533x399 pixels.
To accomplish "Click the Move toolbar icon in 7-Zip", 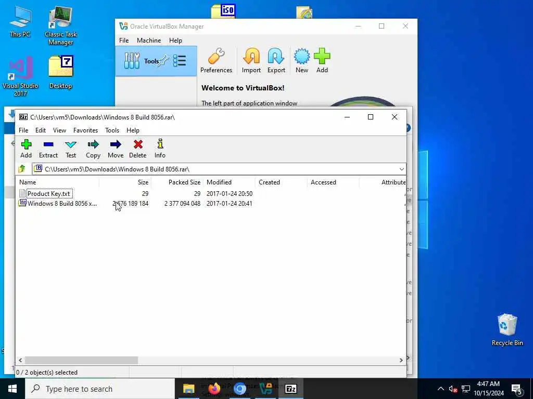I will [116, 149].
